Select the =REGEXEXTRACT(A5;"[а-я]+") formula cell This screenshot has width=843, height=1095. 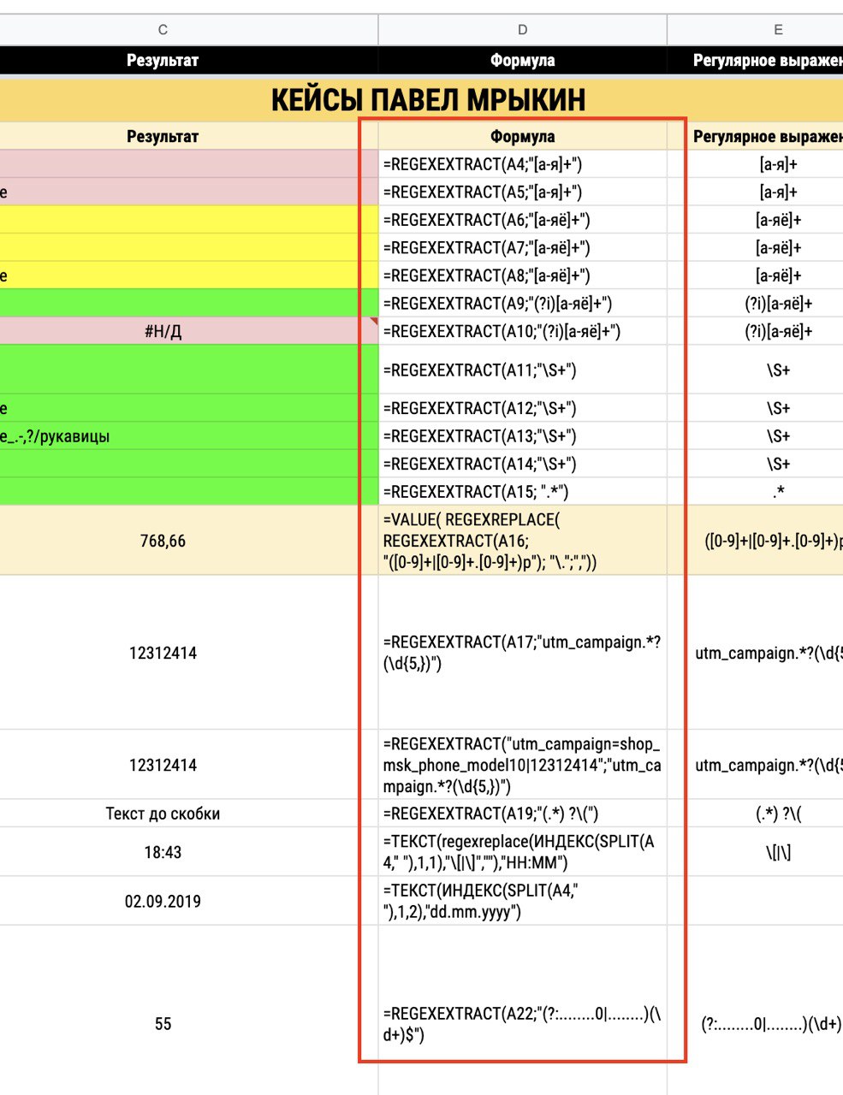522,192
